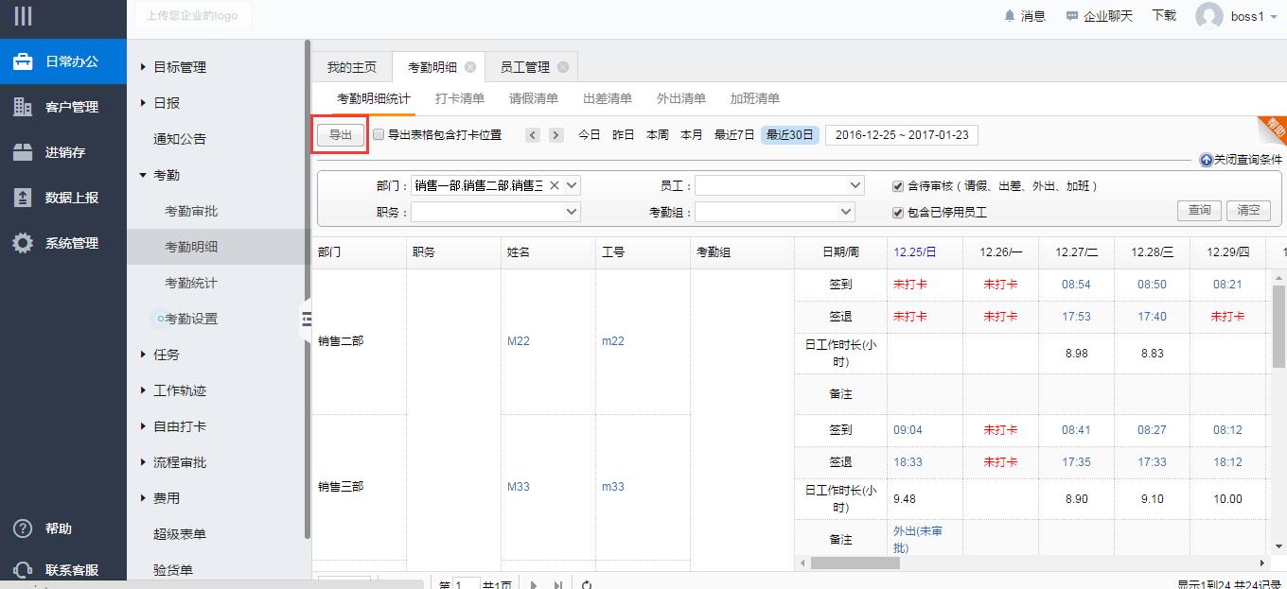Image resolution: width=1287 pixels, height=589 pixels.
Task: Open the 日常办公 briefcase icon
Action: pyautogui.click(x=23, y=61)
